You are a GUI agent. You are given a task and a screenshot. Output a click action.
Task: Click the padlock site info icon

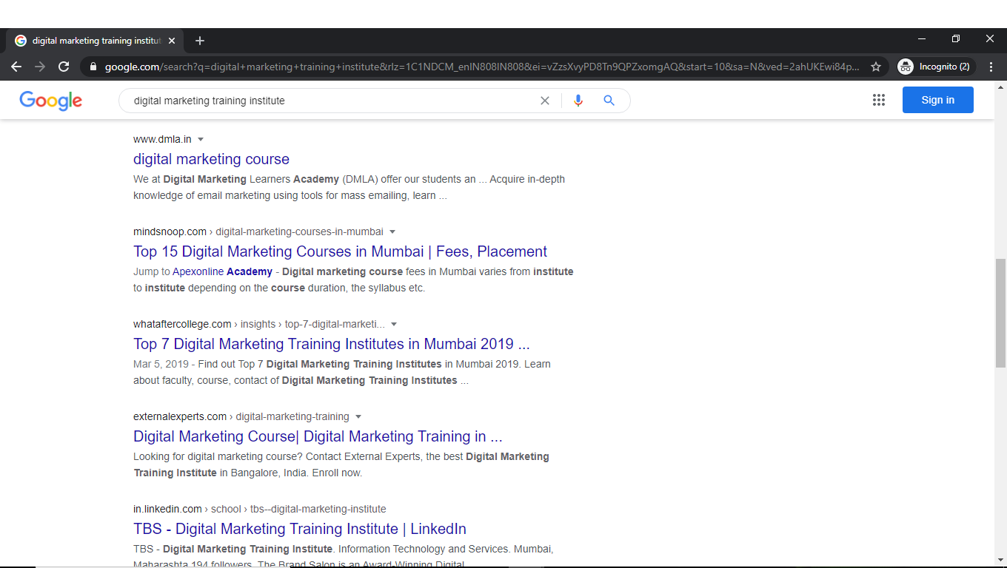(x=93, y=67)
